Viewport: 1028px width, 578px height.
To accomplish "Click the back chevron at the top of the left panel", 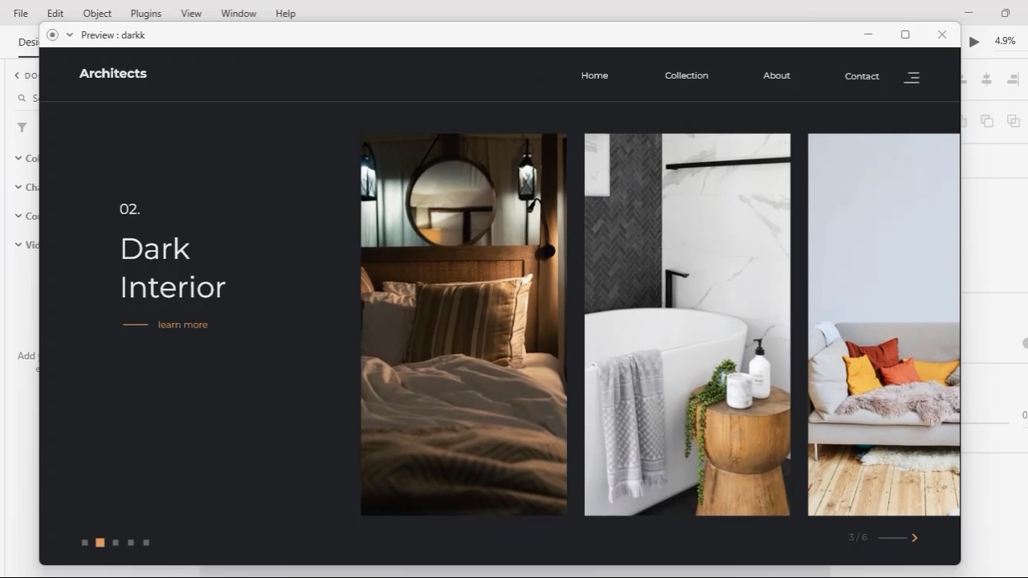I will (x=17, y=75).
